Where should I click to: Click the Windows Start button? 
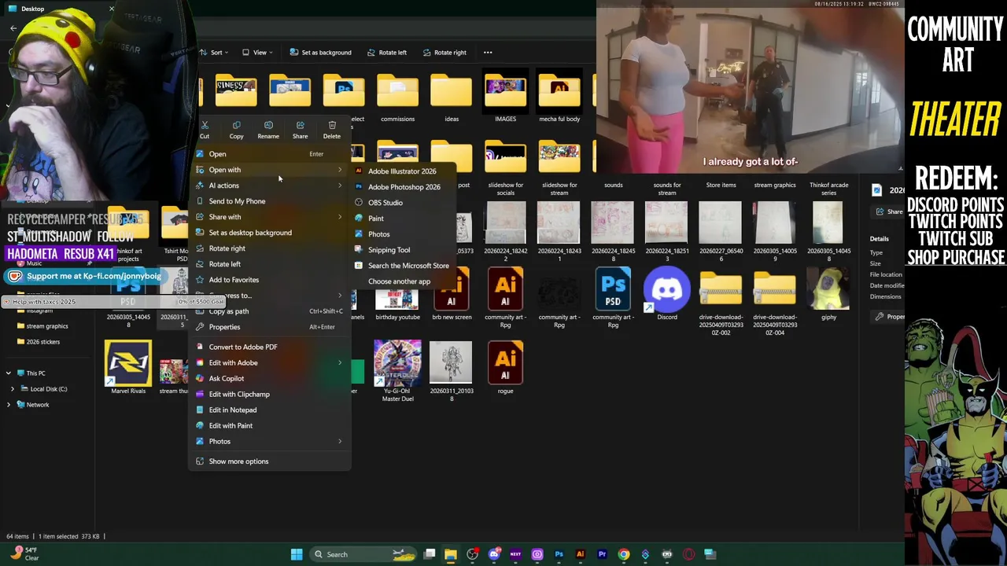pos(297,554)
